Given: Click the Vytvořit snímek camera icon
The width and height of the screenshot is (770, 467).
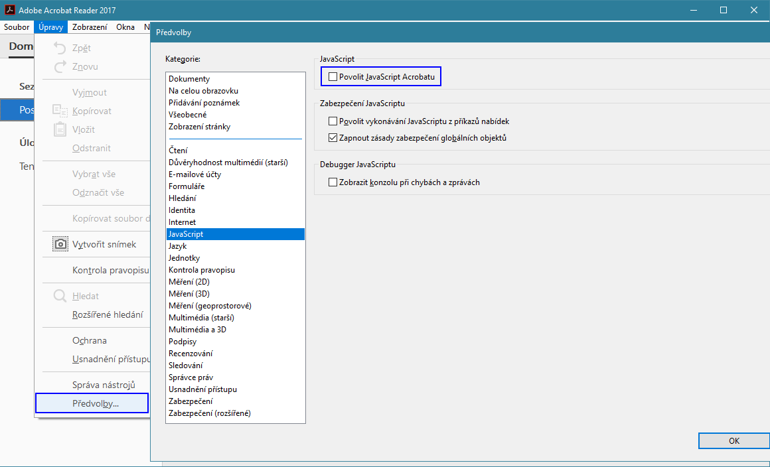Looking at the screenshot, I should (x=60, y=244).
